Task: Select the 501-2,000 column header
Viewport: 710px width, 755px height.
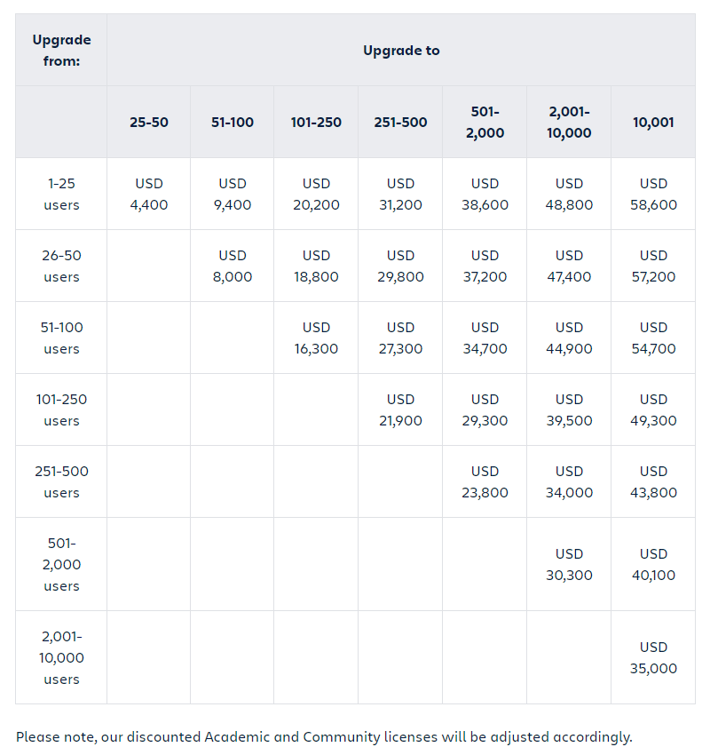Action: (x=485, y=122)
